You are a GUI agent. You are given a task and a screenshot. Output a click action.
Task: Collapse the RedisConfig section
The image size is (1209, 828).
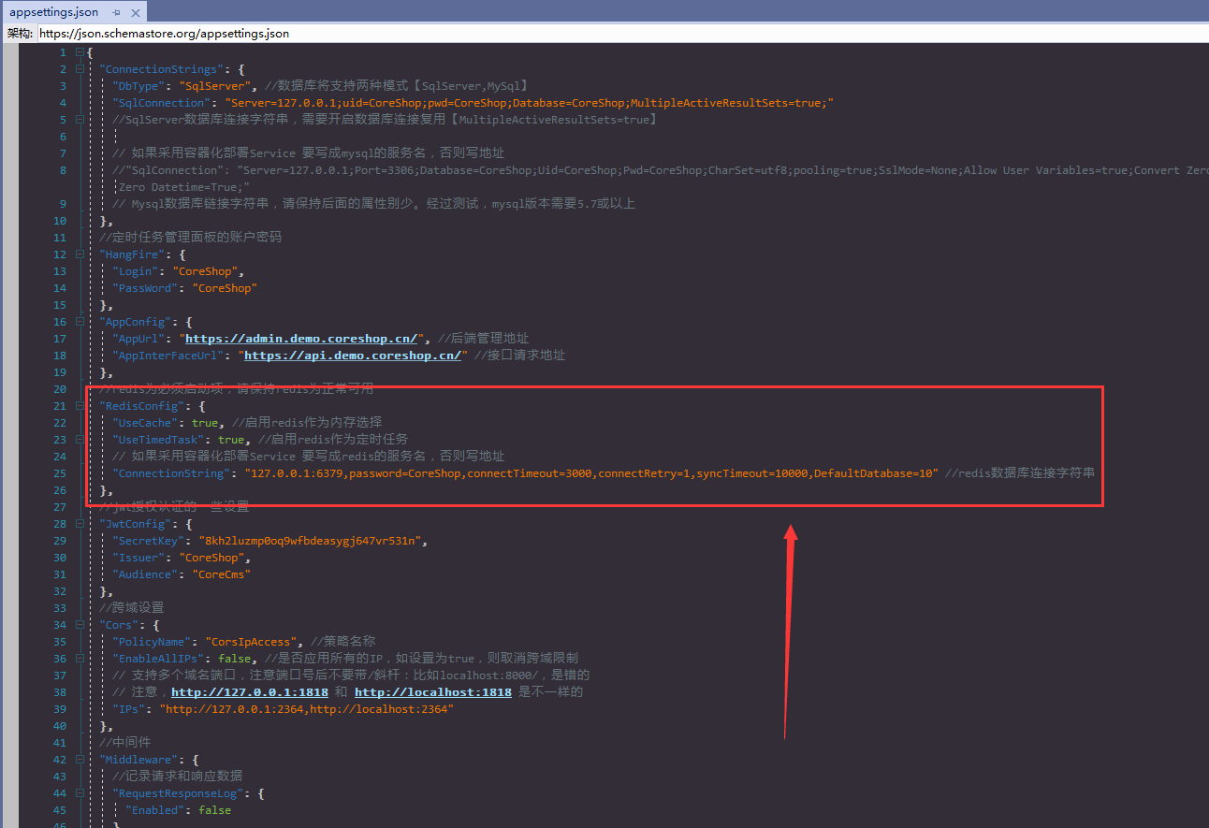[78, 406]
